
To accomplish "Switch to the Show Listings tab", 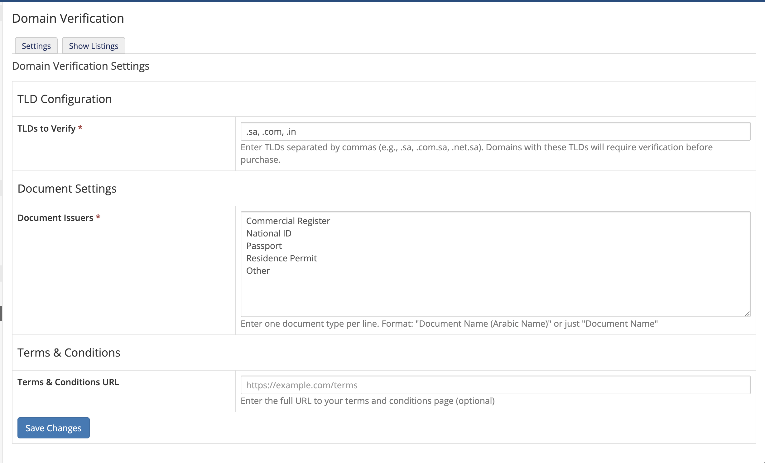I will pos(94,46).
